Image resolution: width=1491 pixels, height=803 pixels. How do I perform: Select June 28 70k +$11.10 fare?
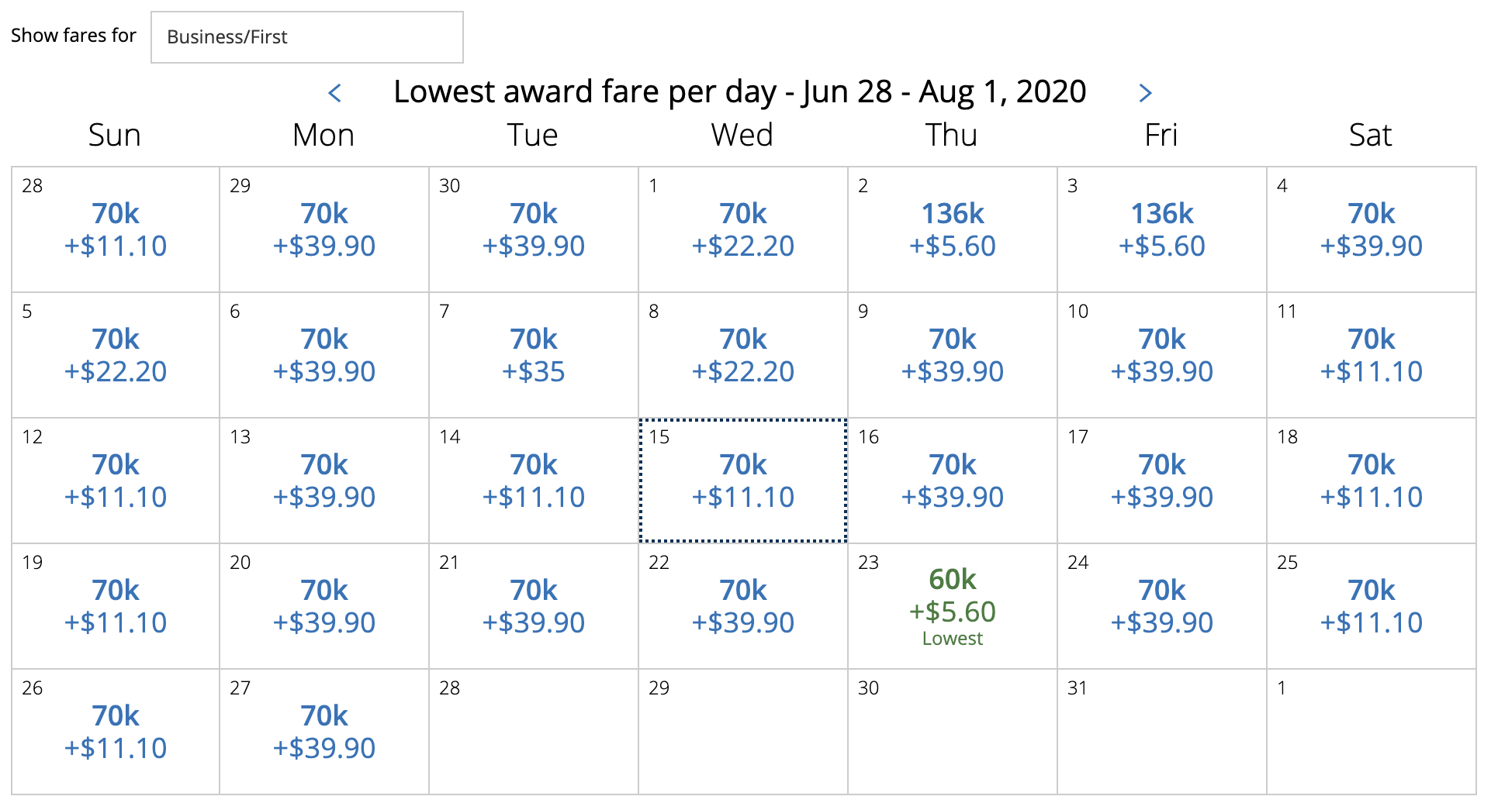point(116,229)
